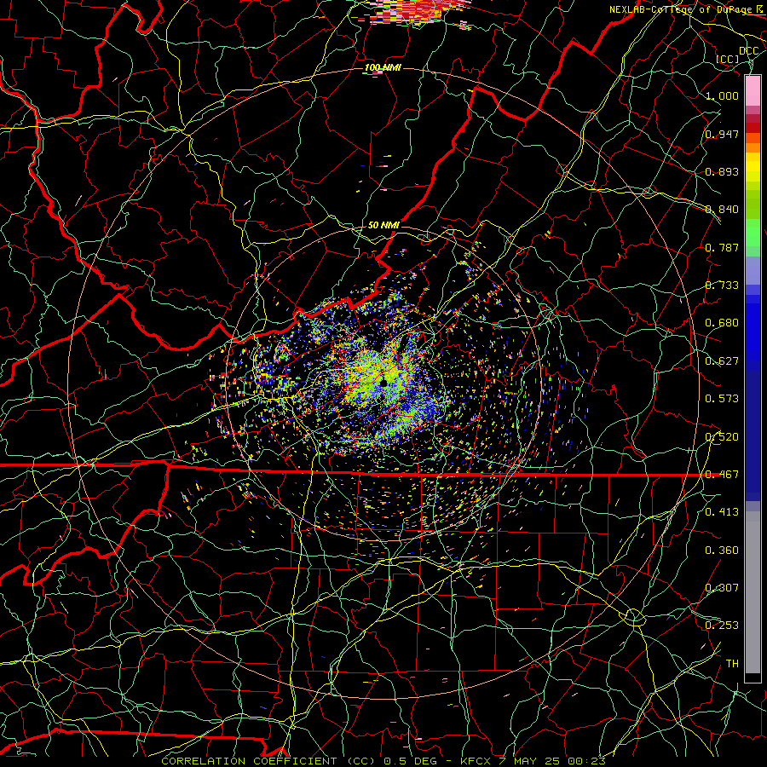Select the 0.467 legend value
This screenshot has height=767, width=767.
(722, 475)
